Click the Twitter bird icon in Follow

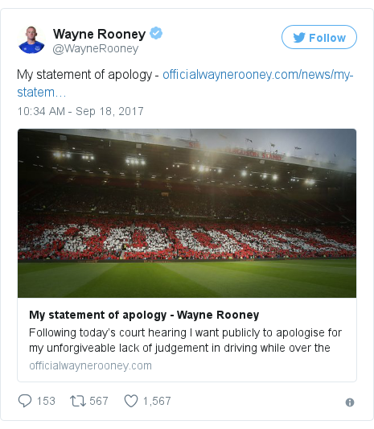click(x=299, y=38)
